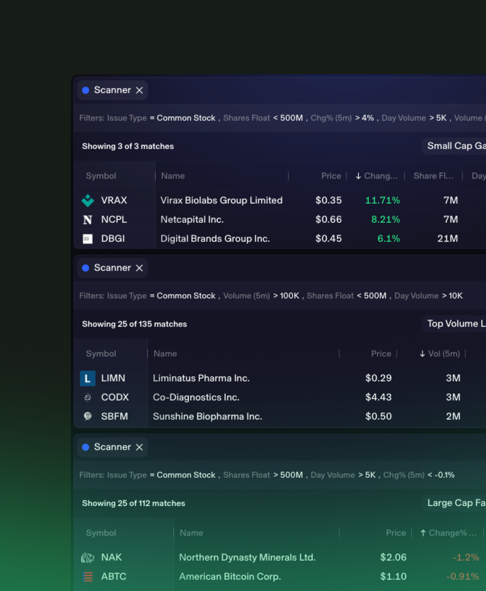The height and width of the screenshot is (591, 486).
Task: Click the -0.91% change value
Action: click(x=463, y=576)
